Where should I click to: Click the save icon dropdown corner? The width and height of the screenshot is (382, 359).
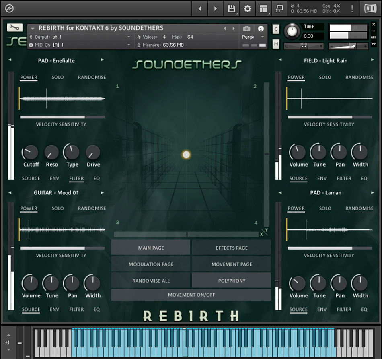(x=237, y=14)
